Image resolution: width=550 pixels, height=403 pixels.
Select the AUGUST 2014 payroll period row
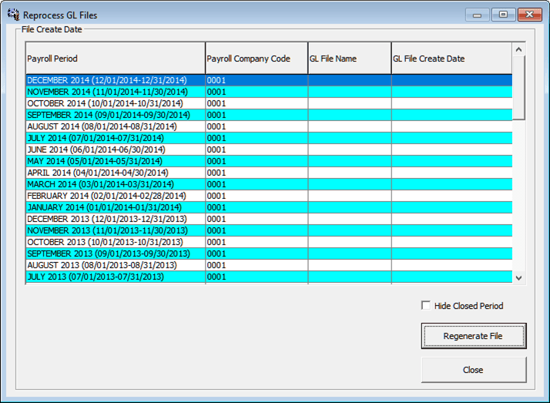click(x=269, y=126)
